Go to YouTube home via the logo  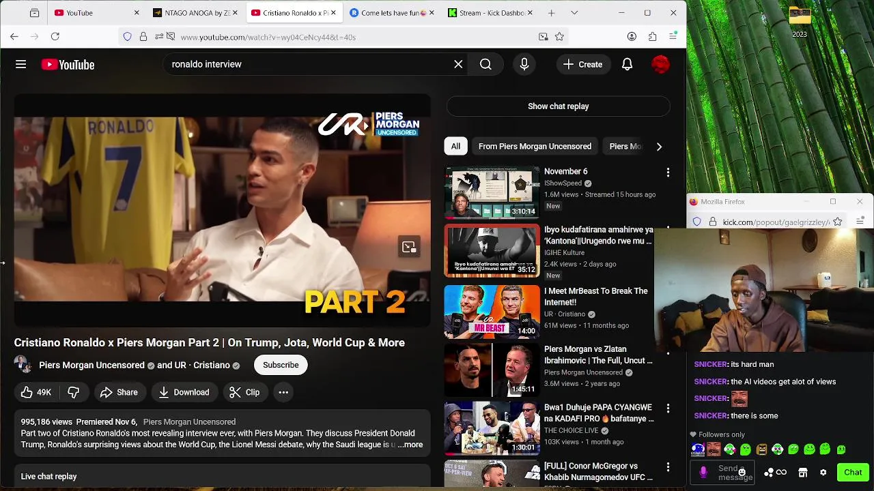[x=68, y=65]
